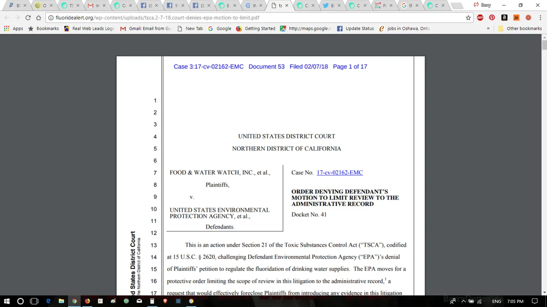Reload the PDF page
Screen dimensions: 547x307
[28, 17]
